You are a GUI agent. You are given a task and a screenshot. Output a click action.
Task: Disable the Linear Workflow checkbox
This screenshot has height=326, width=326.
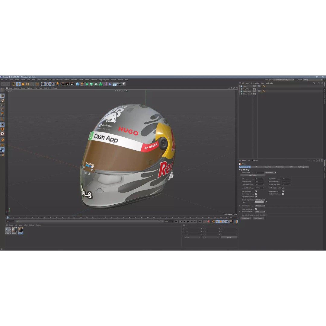(256, 209)
